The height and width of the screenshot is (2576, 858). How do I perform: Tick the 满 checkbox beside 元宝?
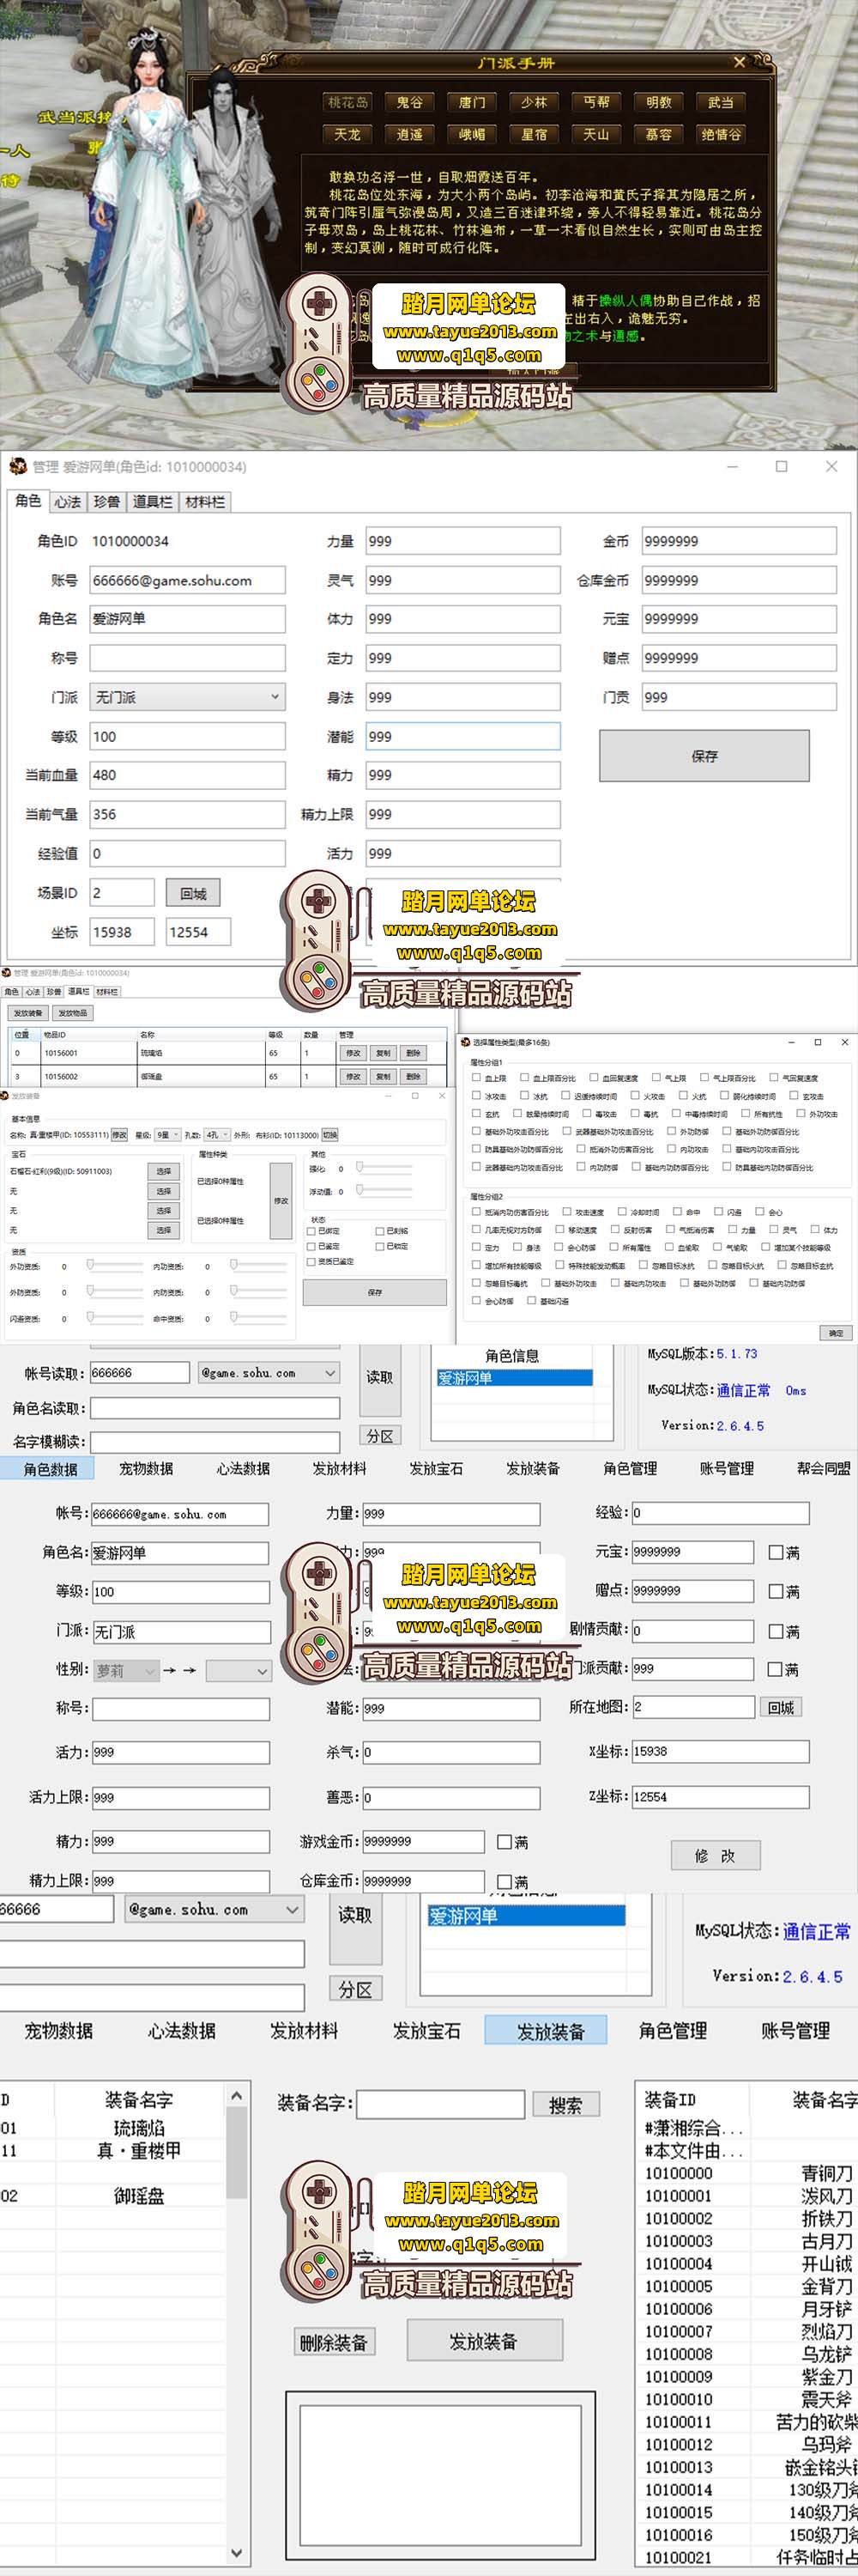[776, 1553]
